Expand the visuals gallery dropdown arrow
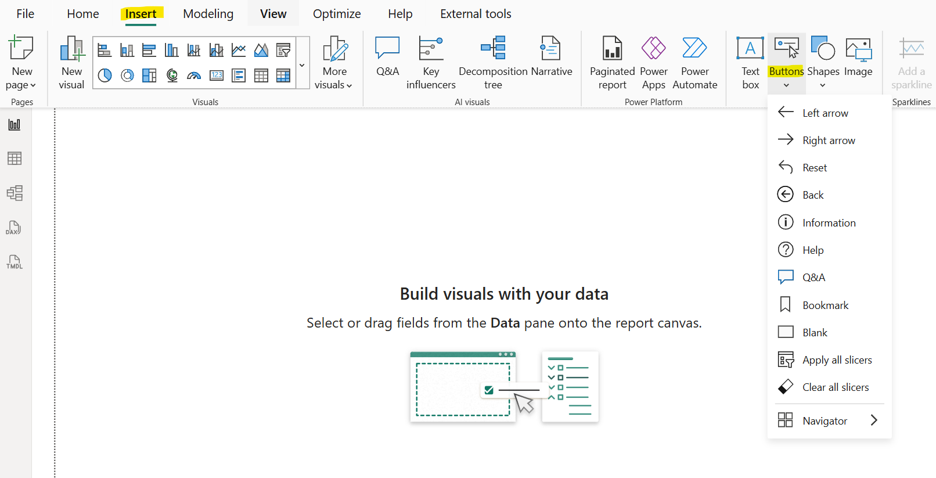The height and width of the screenshot is (478, 936). (x=302, y=66)
